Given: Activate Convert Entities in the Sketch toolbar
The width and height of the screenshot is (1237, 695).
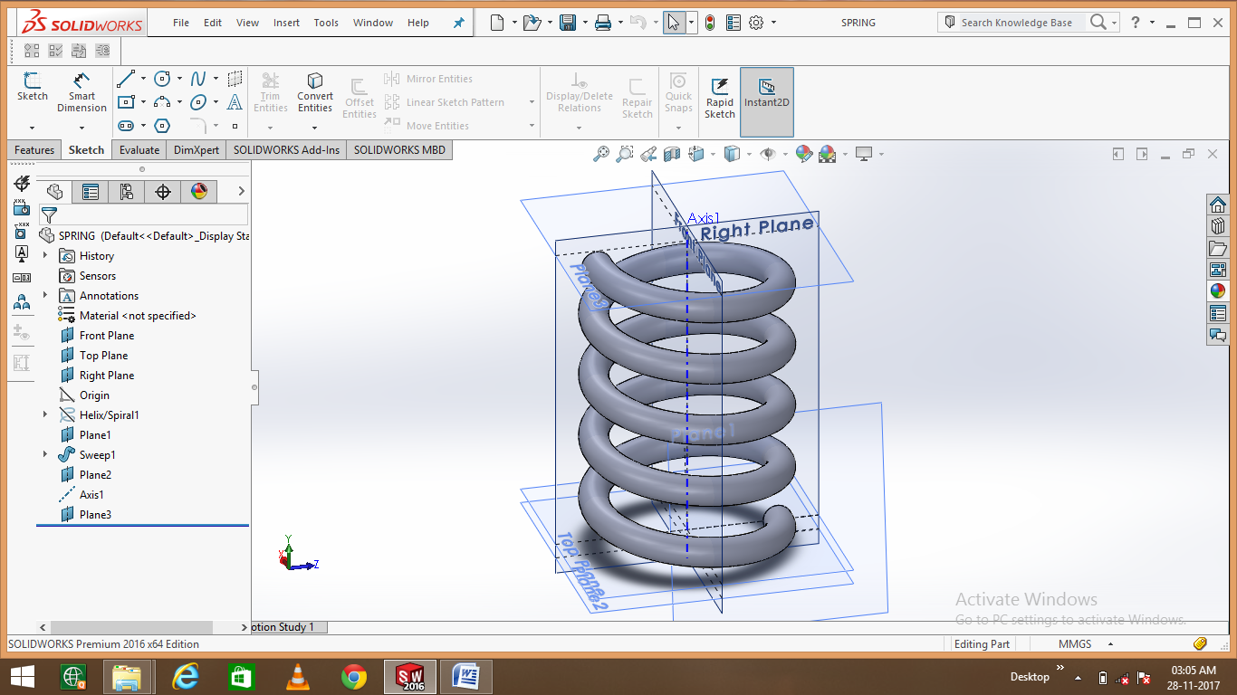Looking at the screenshot, I should click(x=314, y=90).
